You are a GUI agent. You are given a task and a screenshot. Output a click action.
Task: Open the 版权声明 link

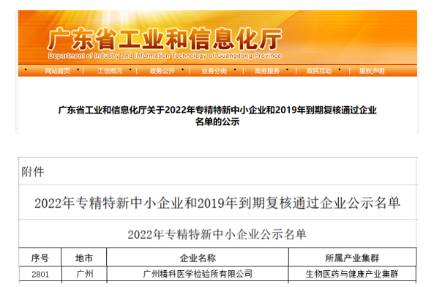(x=372, y=71)
